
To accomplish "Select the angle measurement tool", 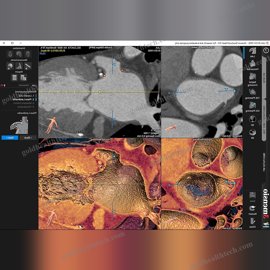I will tap(19, 66).
